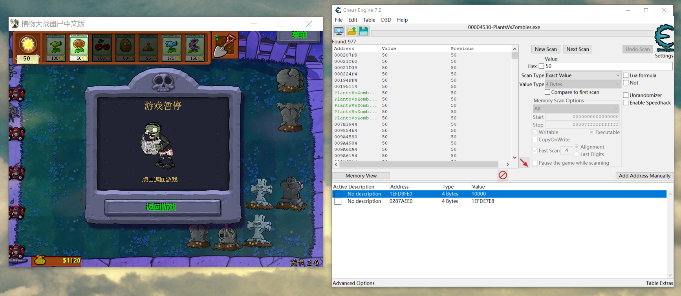The height and width of the screenshot is (296, 681).
Task: Select the Last Digits radio option
Action: pos(577,154)
